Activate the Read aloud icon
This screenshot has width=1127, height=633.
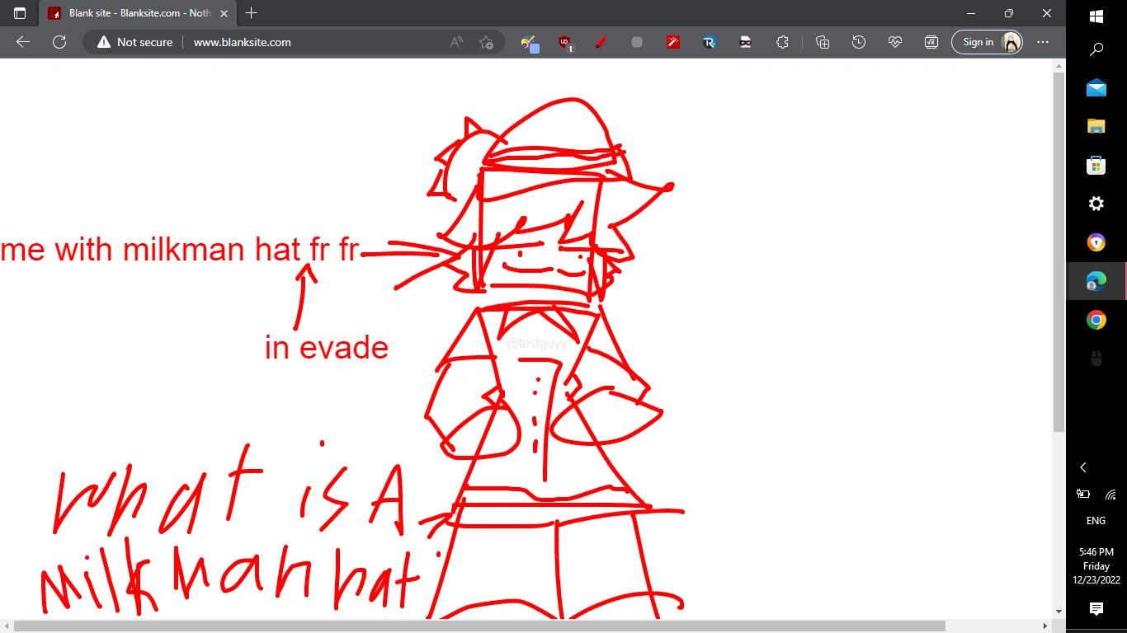pos(456,42)
